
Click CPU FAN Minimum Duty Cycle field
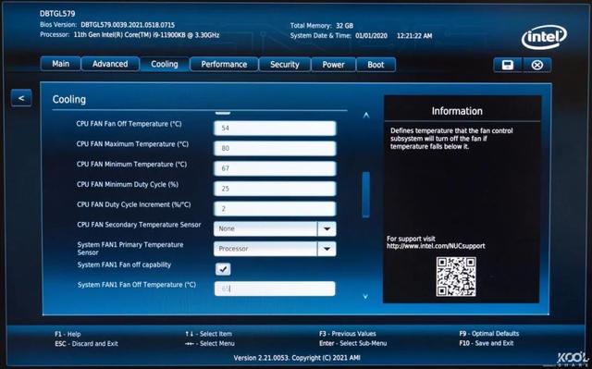[x=275, y=189]
